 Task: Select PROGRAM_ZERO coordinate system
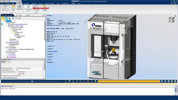pyautogui.click(x=14, y=44)
